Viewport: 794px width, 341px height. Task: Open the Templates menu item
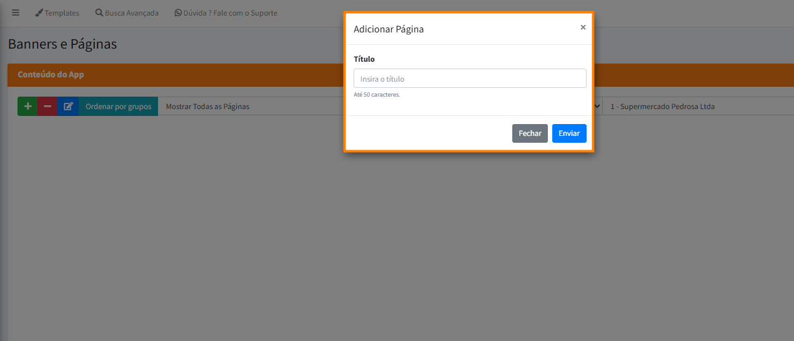pyautogui.click(x=62, y=13)
